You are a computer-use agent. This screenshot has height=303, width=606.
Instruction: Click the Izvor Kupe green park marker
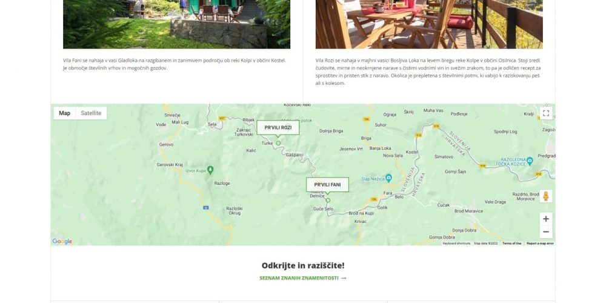tap(210, 170)
